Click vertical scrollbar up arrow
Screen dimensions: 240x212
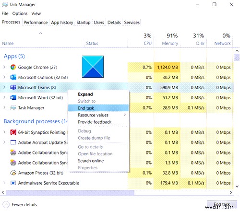click(x=237, y=51)
